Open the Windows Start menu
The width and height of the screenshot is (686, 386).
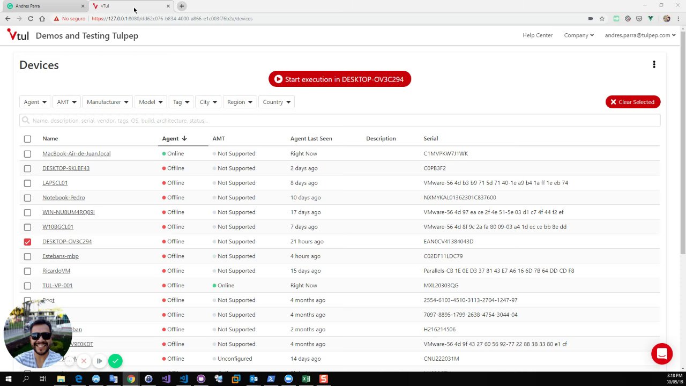[x=8, y=379]
